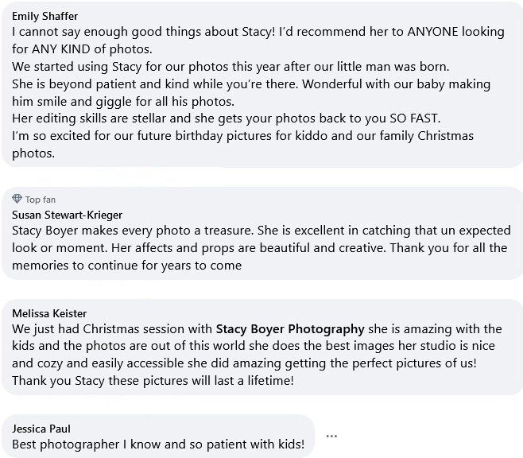Click the line 'him smile and giggle for all his photos'

(x=123, y=101)
